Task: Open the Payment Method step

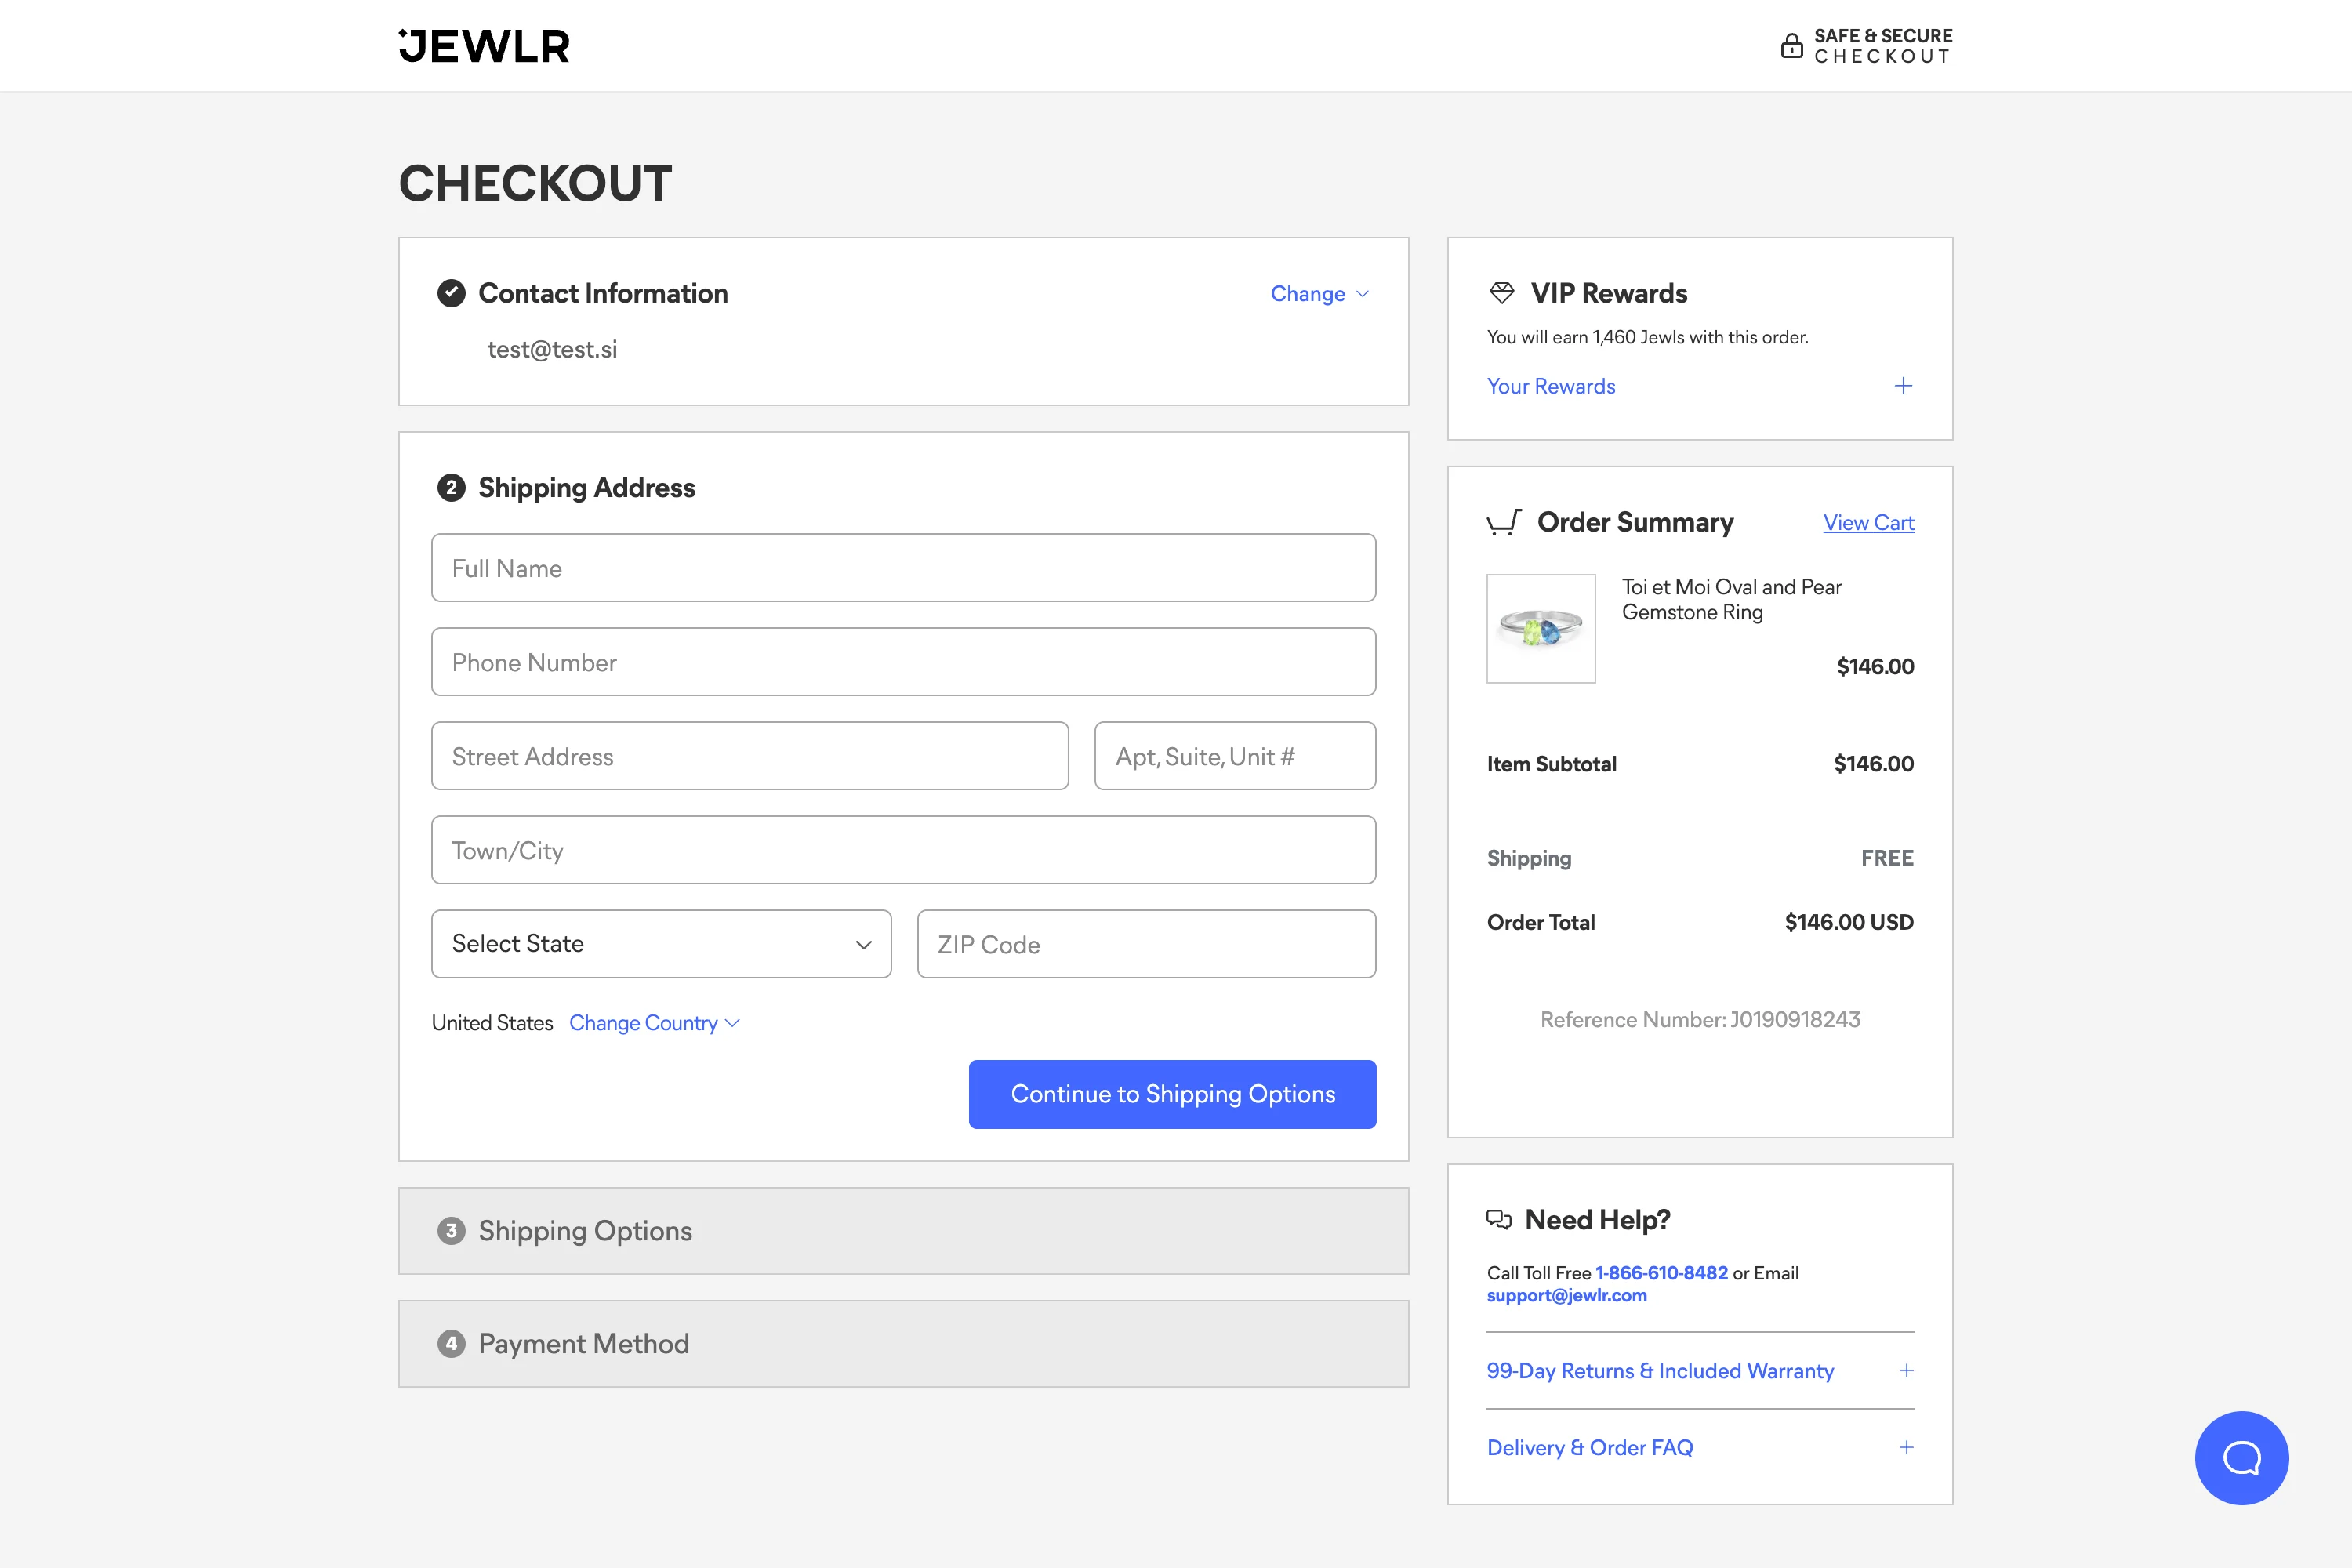Action: [583, 1344]
